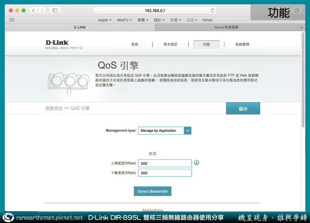The image size is (310, 223).
Task: Click the Management type label
Action: point(121,130)
